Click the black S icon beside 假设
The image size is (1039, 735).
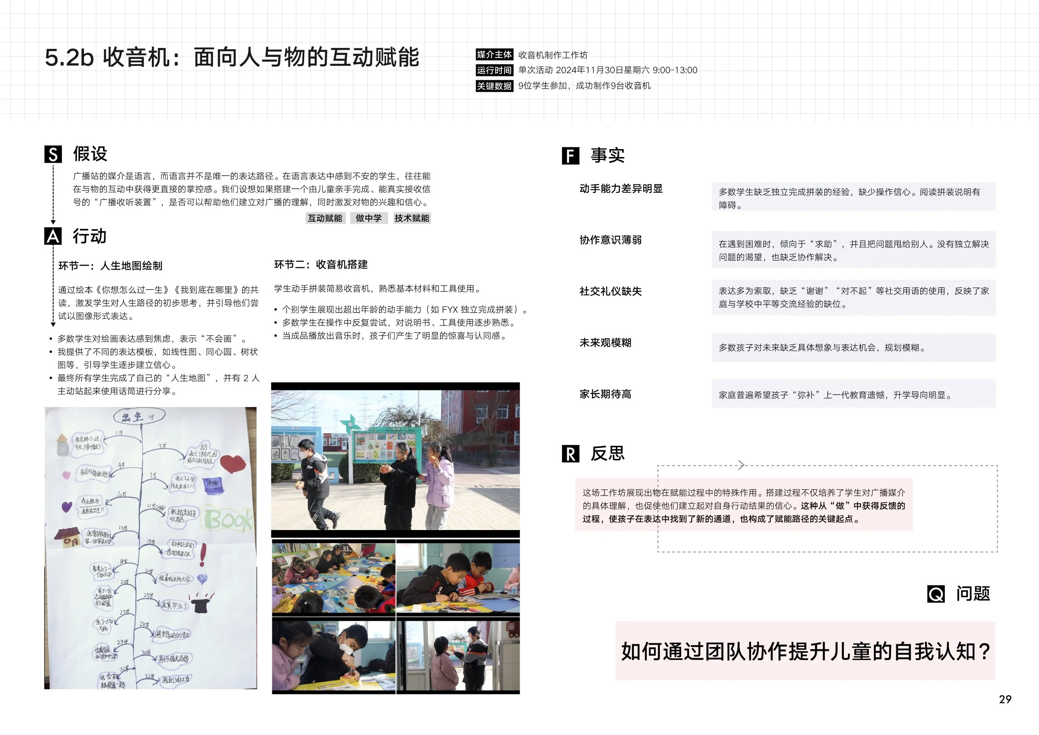(53, 154)
